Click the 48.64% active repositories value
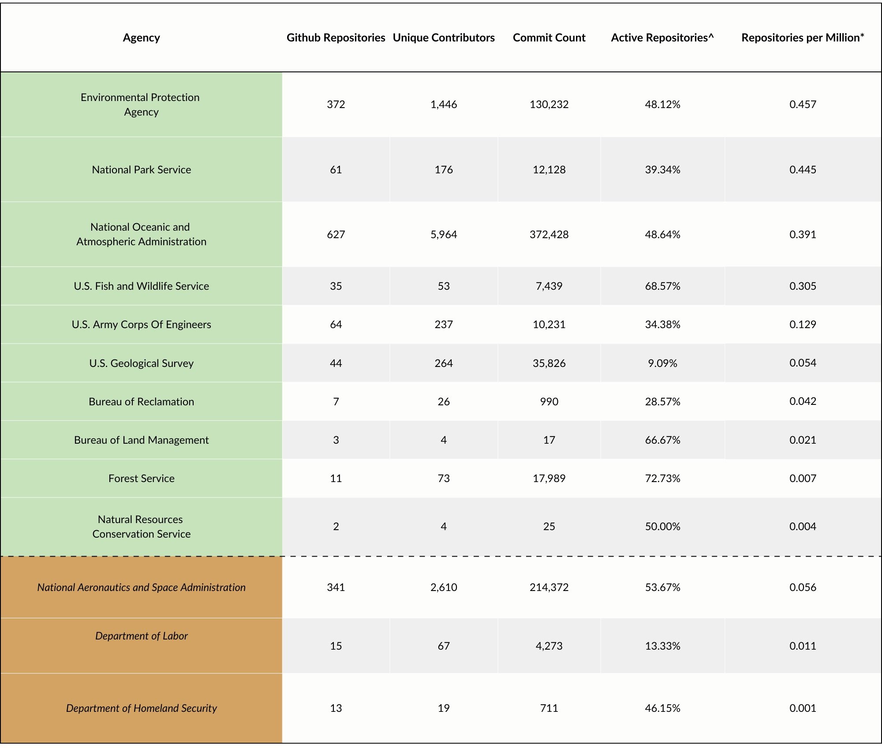The image size is (882, 748). pos(662,234)
